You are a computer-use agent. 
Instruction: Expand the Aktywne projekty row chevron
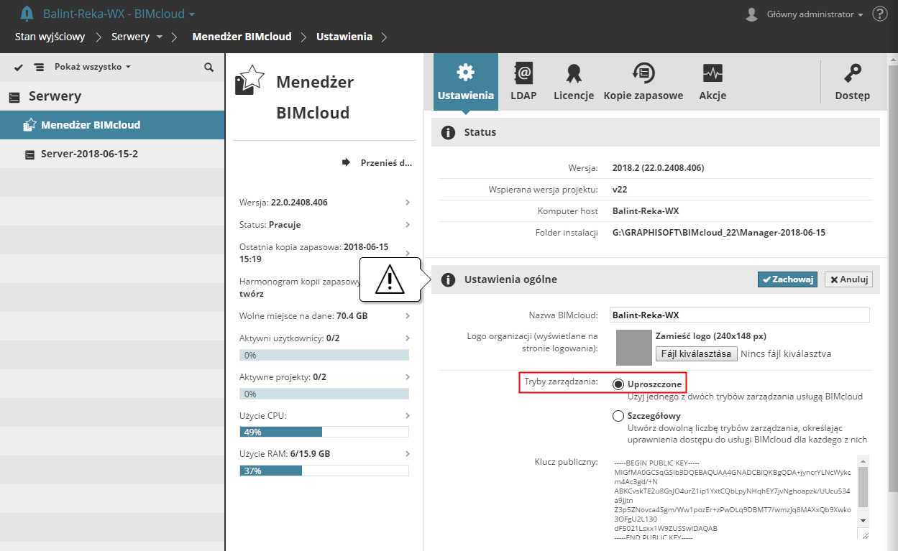(x=408, y=376)
